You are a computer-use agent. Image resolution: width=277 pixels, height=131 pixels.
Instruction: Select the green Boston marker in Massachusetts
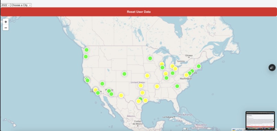coord(199,66)
